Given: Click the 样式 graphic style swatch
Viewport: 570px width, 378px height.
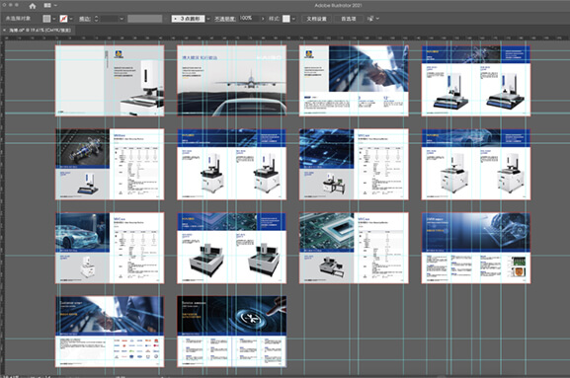Looking at the screenshot, I should 286,19.
